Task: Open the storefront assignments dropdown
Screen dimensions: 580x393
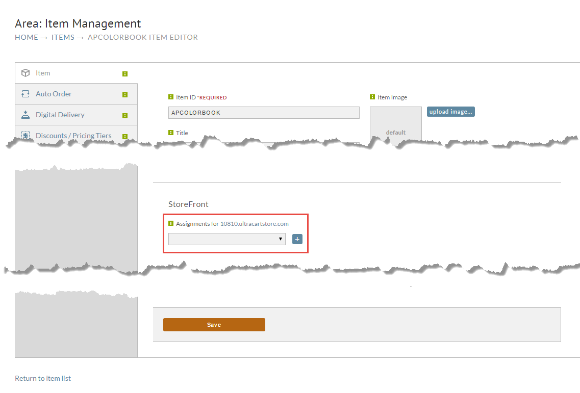Action: click(227, 239)
